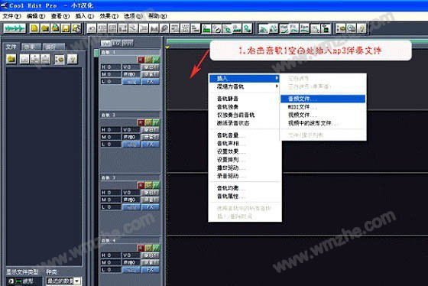Click the Open folder icon in main toolbar
The height and width of the screenshot is (286, 428).
[x=45, y=28]
